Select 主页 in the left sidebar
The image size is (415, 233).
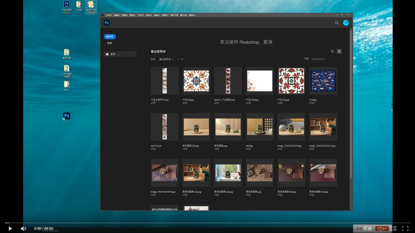click(120, 54)
